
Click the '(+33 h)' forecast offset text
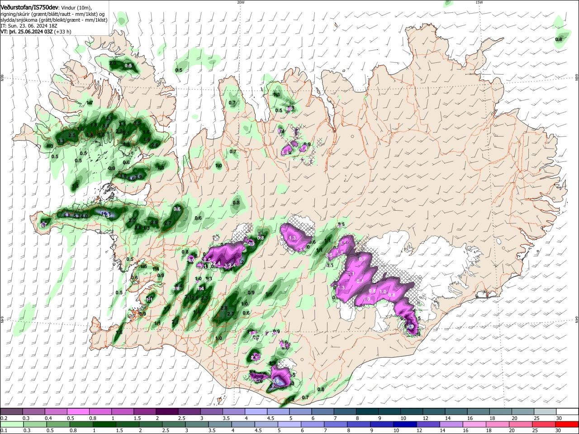62,32
